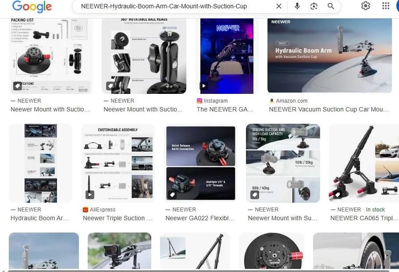Open 'Hydraulic Boom Ar...' result title
This screenshot has height=272, width=399.
coord(39,218)
